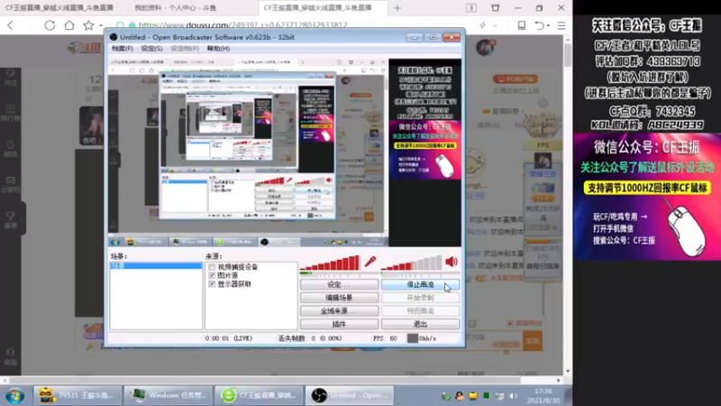Click the 0:00:01 (LIVE) status text
This screenshot has width=721, height=406.
[229, 338]
